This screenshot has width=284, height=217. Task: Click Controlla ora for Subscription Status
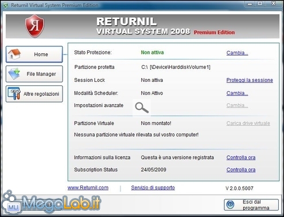tap(241, 169)
